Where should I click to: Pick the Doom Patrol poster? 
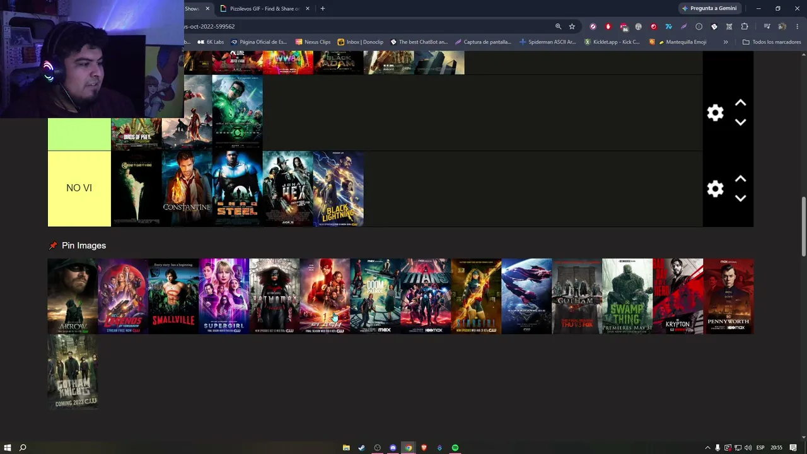[375, 296]
